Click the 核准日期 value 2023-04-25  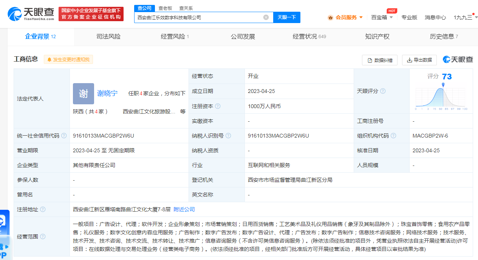(426, 150)
